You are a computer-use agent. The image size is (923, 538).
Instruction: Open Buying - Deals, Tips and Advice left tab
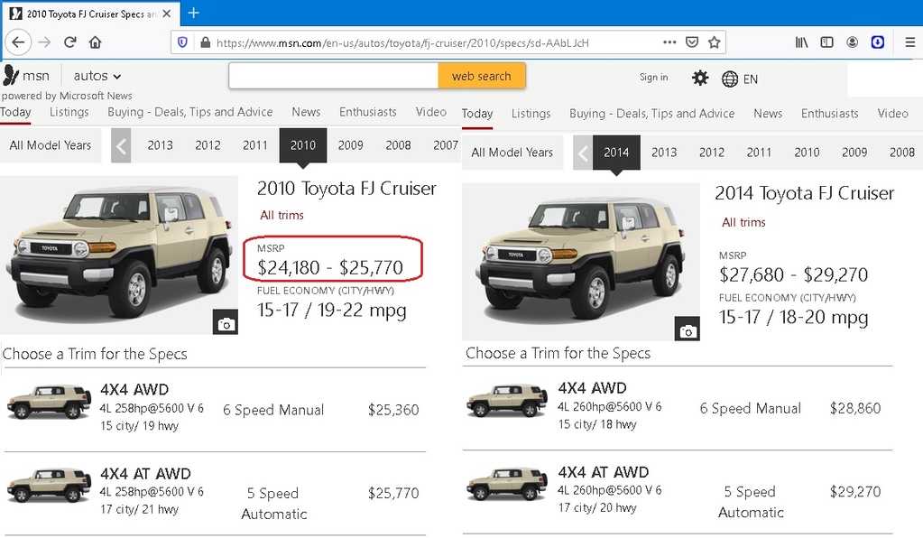point(190,112)
